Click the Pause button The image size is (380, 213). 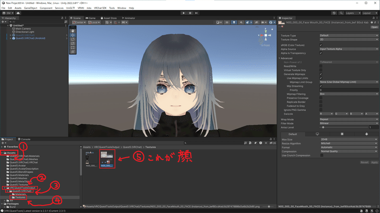[x=190, y=13]
